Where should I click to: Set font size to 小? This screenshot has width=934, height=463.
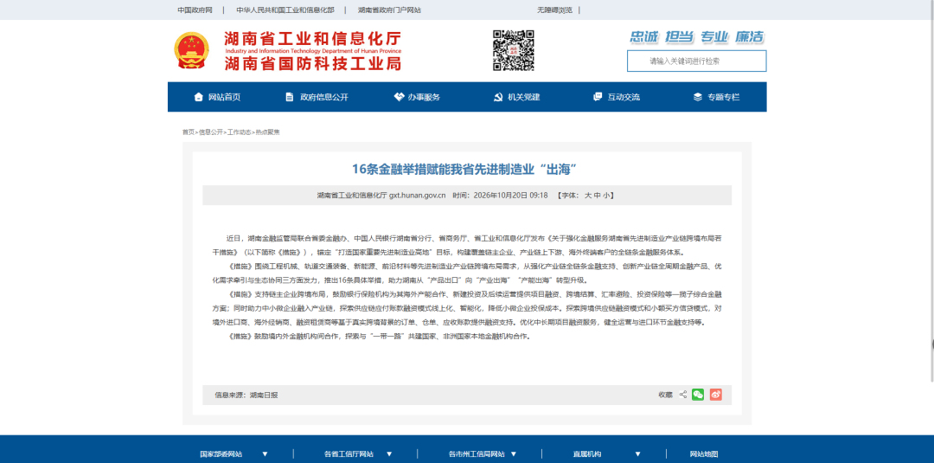click(606, 196)
